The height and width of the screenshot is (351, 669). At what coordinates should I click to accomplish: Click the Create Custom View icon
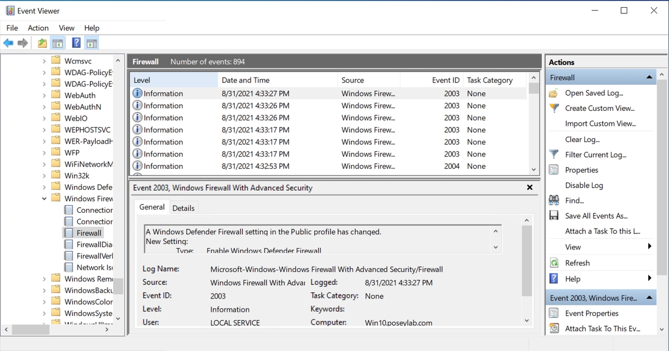coord(554,108)
